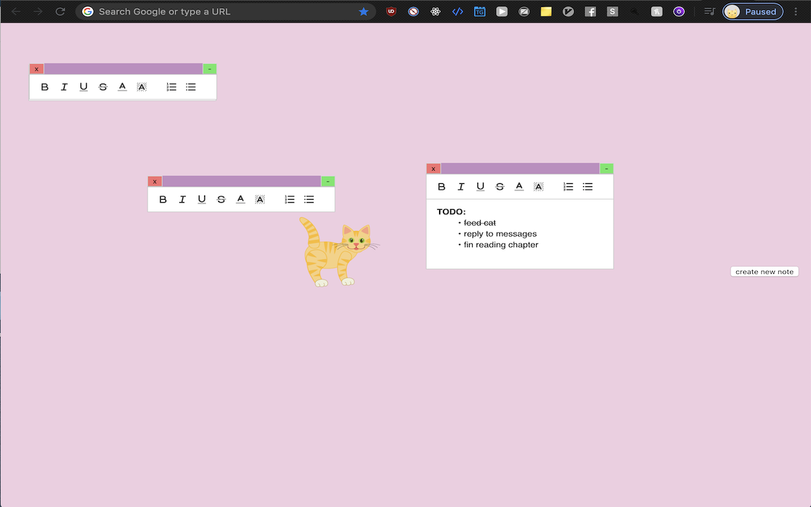Open the 'Paused' profile button

(x=753, y=11)
